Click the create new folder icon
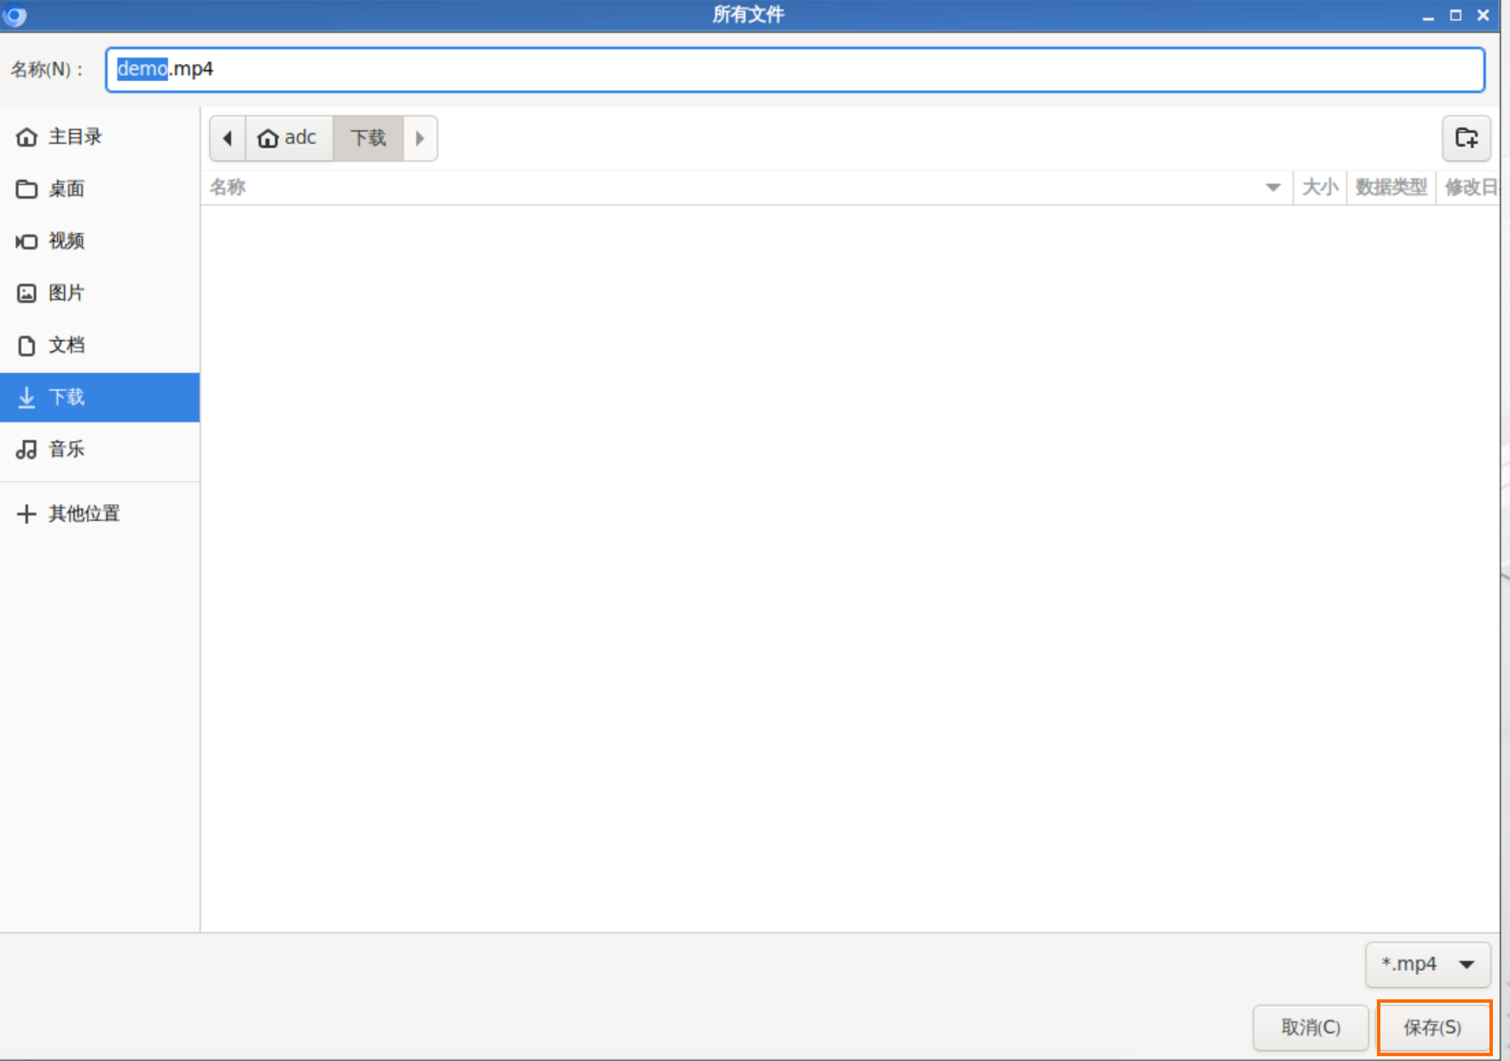The width and height of the screenshot is (1510, 1061). pyautogui.click(x=1465, y=138)
